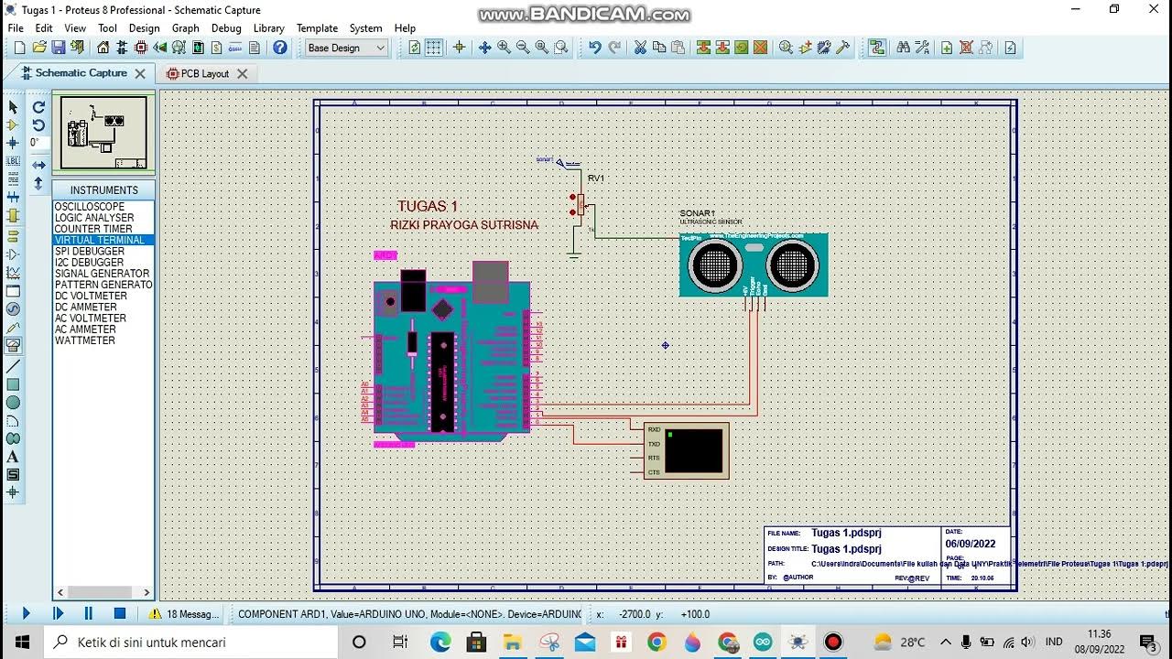The height and width of the screenshot is (659, 1172).
Task: Click the Cut scissors icon
Action: 640,48
